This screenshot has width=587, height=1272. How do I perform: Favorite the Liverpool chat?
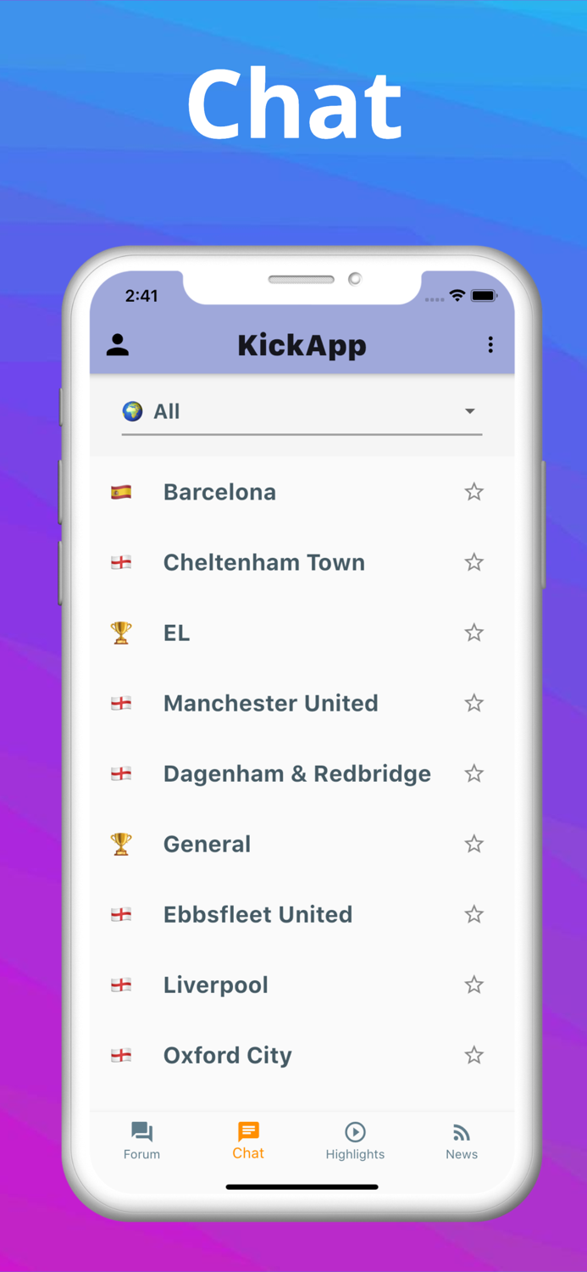[473, 985]
